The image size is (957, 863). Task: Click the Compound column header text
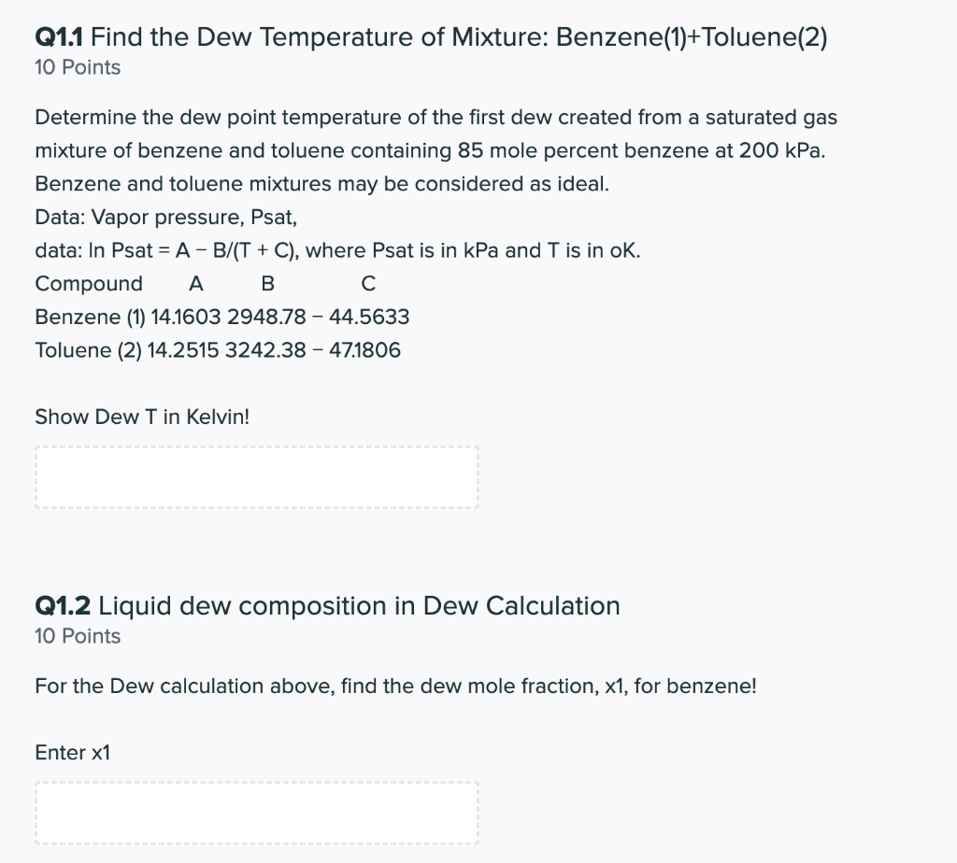point(89,283)
